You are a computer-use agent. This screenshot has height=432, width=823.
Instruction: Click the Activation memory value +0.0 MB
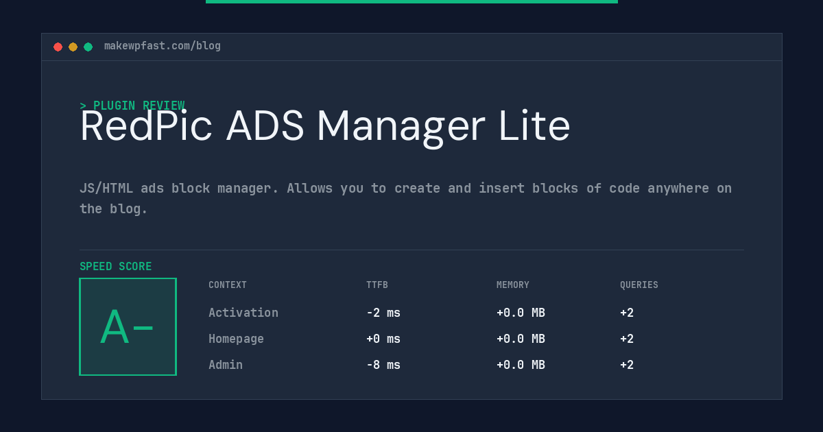521,313
